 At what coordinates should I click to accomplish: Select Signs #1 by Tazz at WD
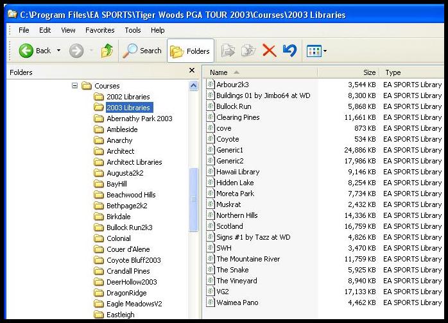coord(253,237)
